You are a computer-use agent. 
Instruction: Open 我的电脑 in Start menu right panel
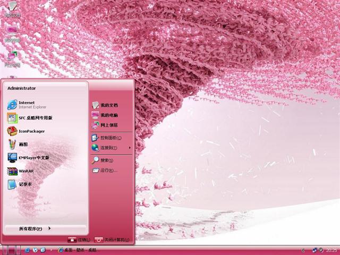(108, 115)
